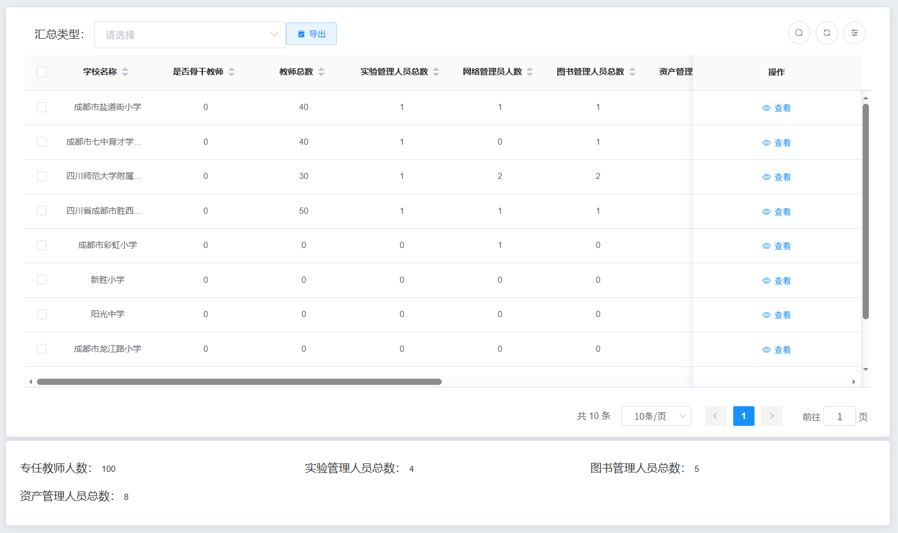
Task: Open the 汇总类型 dropdown
Action: coord(189,35)
